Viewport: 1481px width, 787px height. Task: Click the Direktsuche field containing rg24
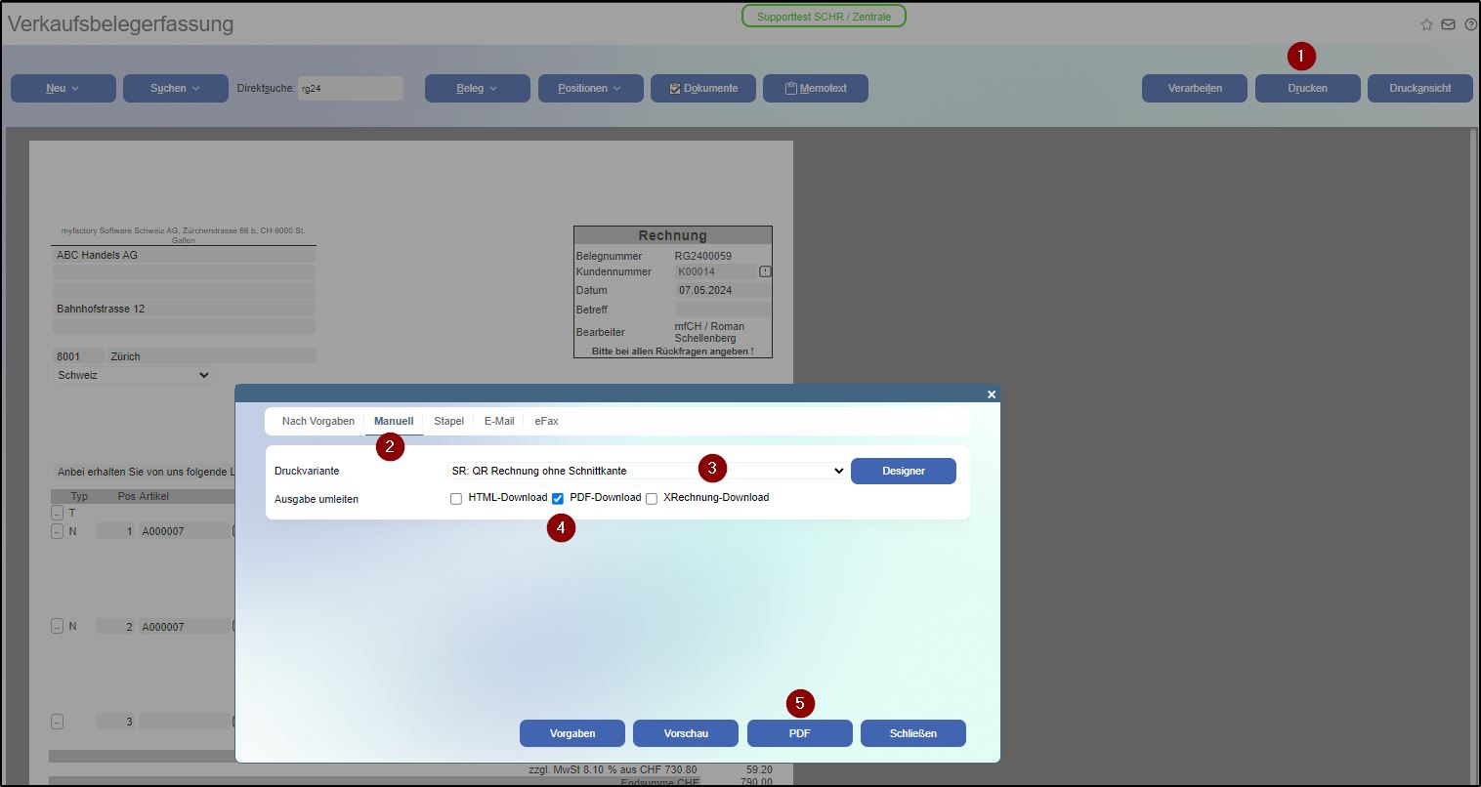[351, 88]
